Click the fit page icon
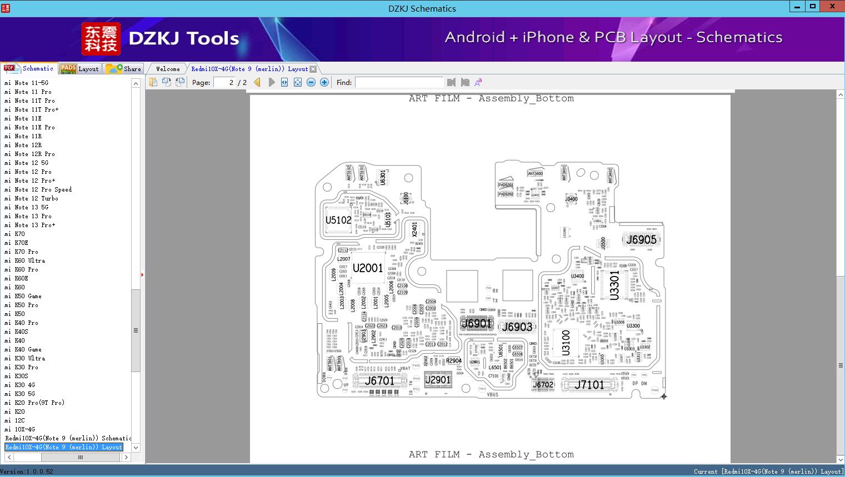Viewport: 845px width, 477px height. (298, 82)
